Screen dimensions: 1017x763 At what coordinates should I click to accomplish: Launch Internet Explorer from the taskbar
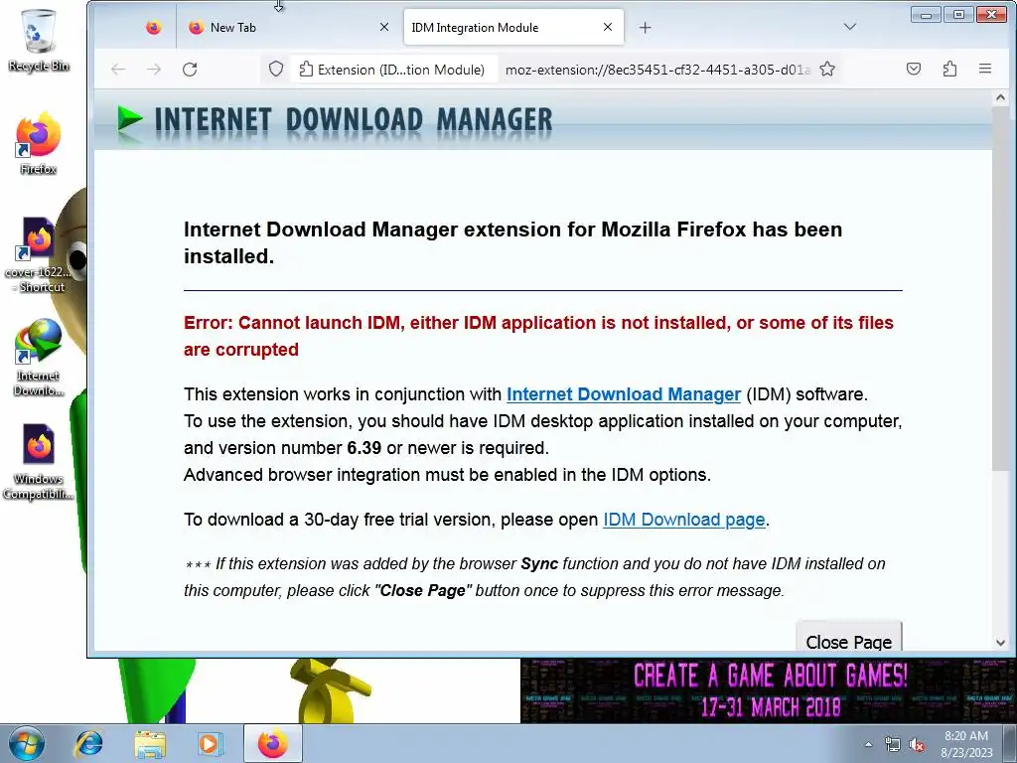[88, 743]
